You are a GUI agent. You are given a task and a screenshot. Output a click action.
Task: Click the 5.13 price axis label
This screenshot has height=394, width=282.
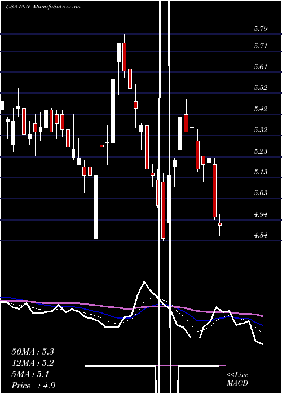pyautogui.click(x=261, y=172)
